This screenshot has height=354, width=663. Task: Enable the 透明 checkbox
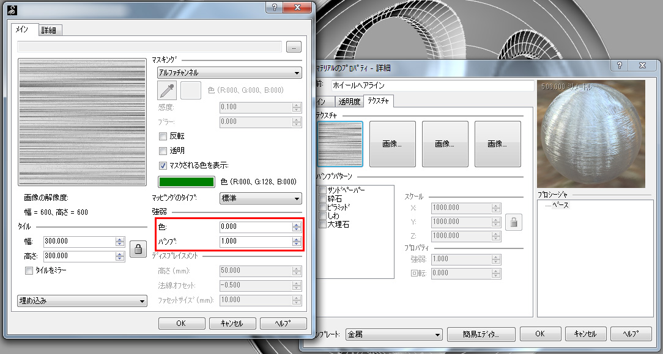click(163, 151)
